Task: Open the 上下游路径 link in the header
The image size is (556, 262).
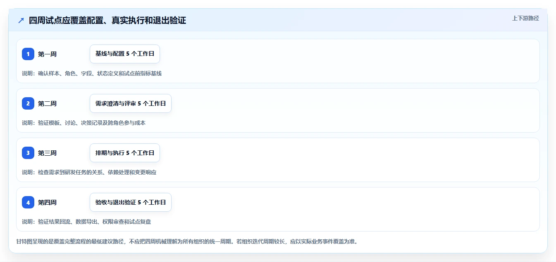Action: click(525, 18)
